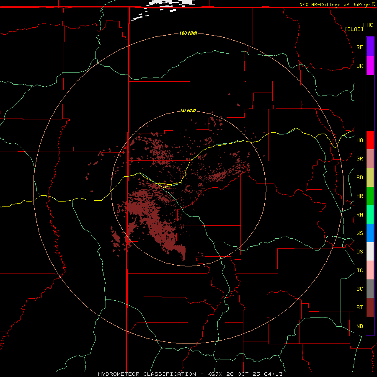377x377 pixels.
Task: Click the HR green legend swatch
Action: 370,196
